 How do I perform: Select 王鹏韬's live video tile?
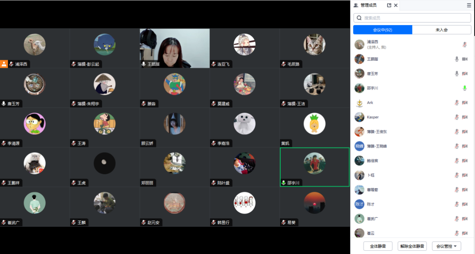pyautogui.click(x=174, y=48)
